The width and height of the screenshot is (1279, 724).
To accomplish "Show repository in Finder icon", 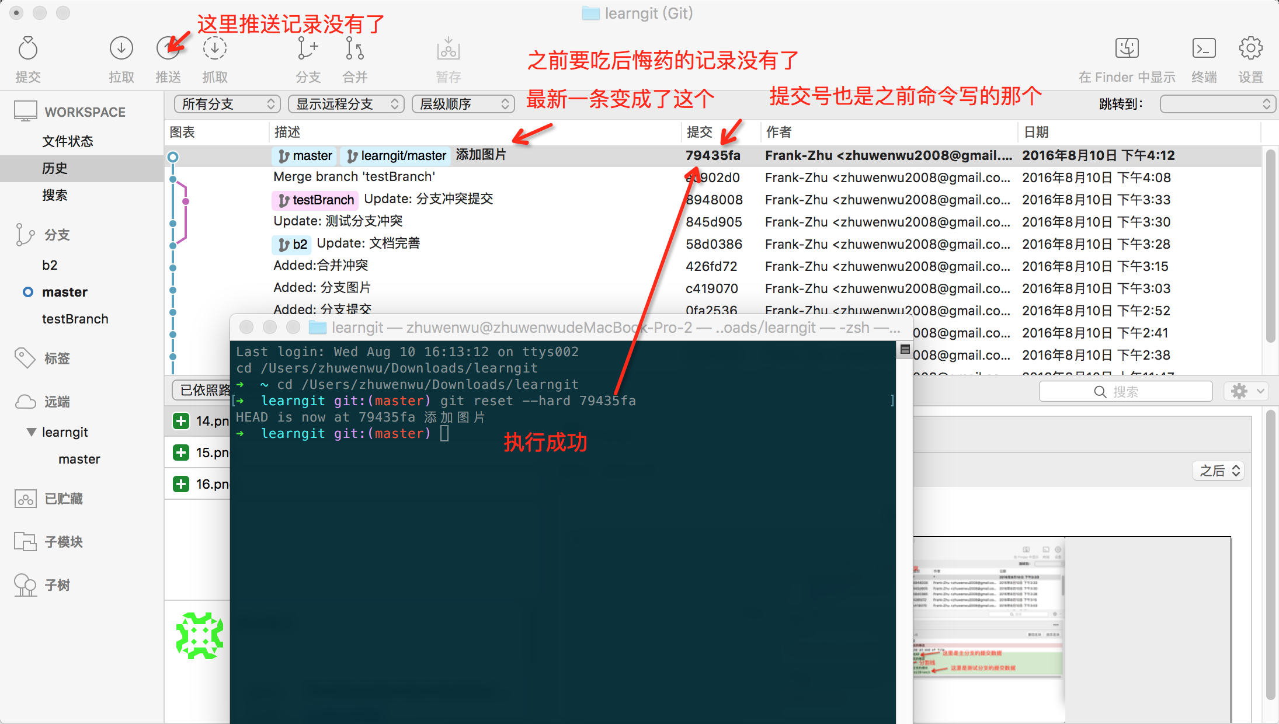I will coord(1127,48).
